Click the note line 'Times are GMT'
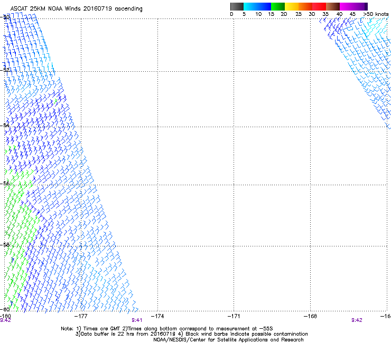 (102, 329)
